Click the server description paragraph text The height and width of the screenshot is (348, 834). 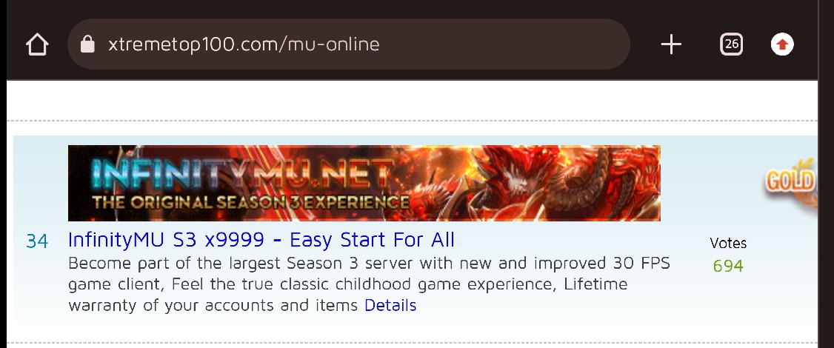(369, 284)
